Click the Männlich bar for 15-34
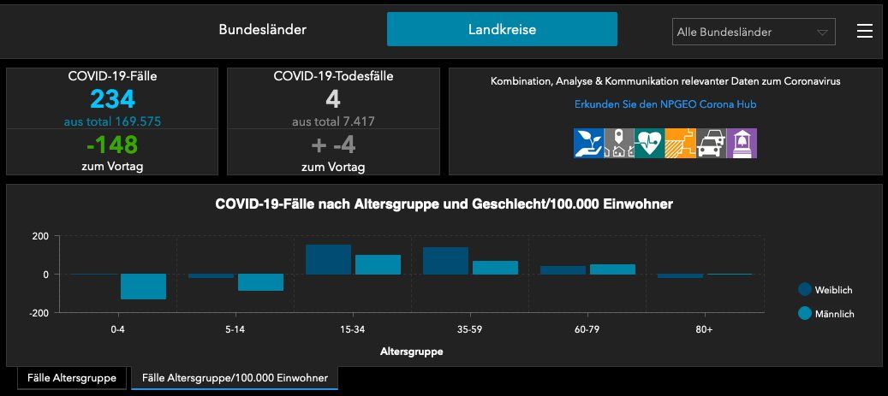 [x=378, y=265]
